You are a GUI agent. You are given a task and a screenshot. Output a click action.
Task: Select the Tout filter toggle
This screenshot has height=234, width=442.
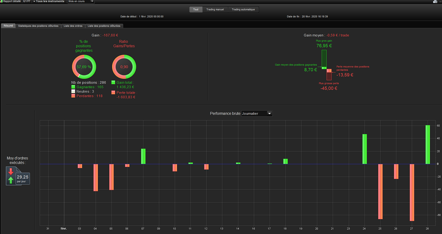tap(196, 9)
